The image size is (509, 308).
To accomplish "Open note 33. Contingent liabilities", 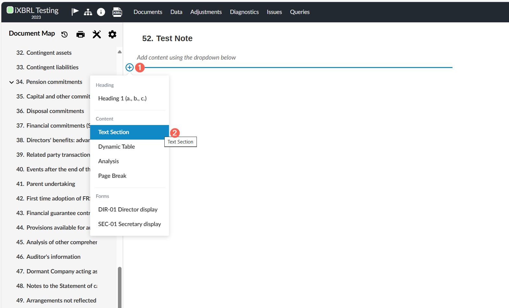I will click(x=47, y=67).
